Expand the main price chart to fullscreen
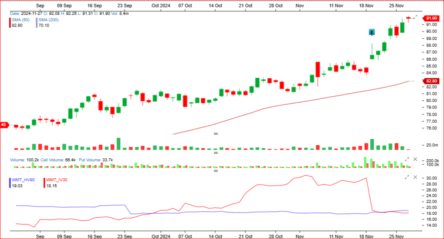This screenshot has height=239, width=444. (415, 17)
